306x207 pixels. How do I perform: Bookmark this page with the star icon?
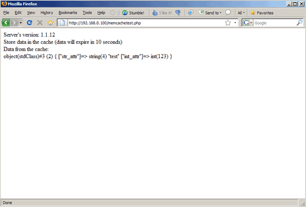tap(228, 23)
